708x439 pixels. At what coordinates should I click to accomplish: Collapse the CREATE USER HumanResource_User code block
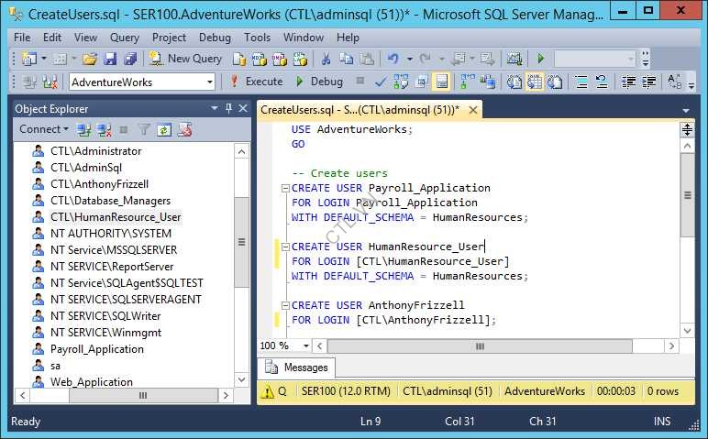285,247
